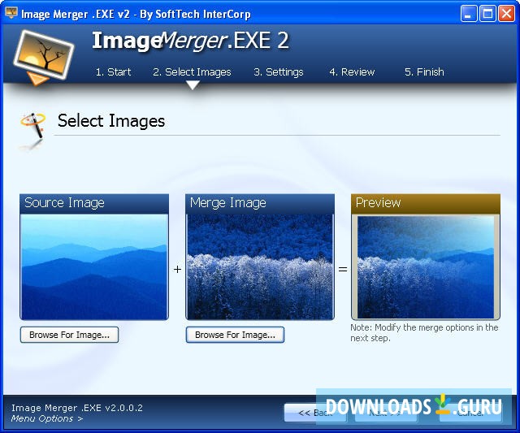Go to the 1. Start step
The height and width of the screenshot is (433, 520).
[x=113, y=72]
